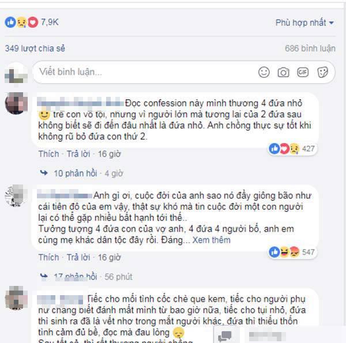Screen dimensions: 346x343
Task: Open the sticker picker icon
Action: point(322,72)
